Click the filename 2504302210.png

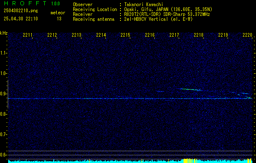click(21, 11)
